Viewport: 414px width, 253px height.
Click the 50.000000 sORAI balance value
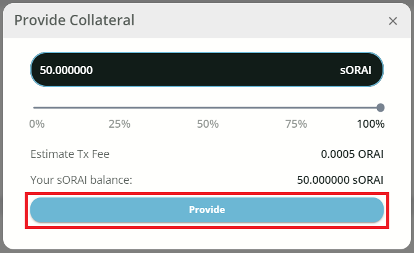[340, 180]
